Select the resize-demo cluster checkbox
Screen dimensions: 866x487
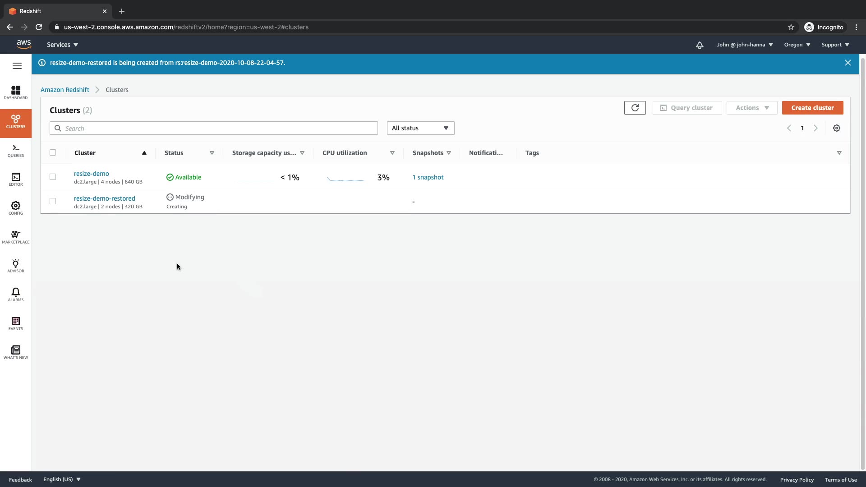pos(53,177)
